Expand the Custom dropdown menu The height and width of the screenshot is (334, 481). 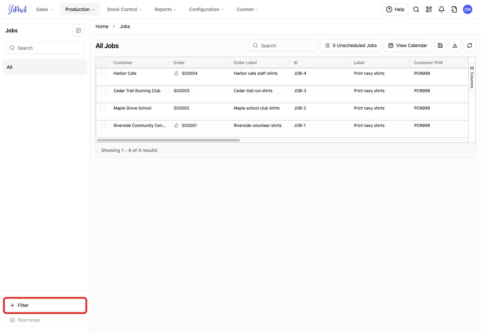[x=248, y=9]
